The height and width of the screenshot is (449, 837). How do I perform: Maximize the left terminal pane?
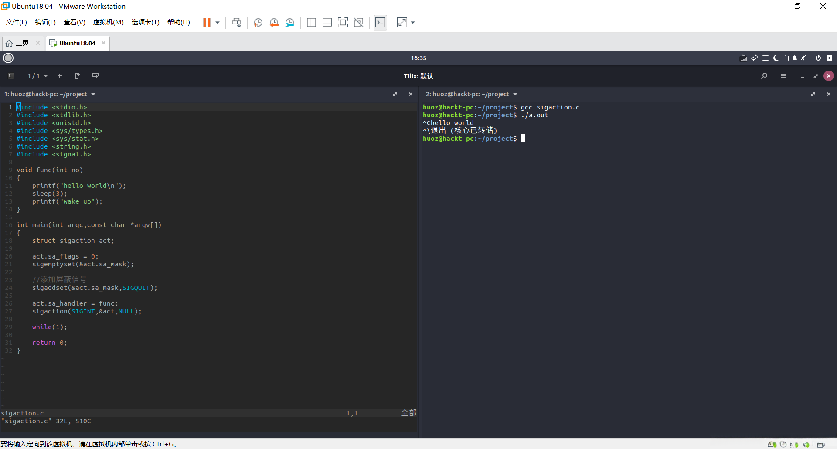pos(395,94)
